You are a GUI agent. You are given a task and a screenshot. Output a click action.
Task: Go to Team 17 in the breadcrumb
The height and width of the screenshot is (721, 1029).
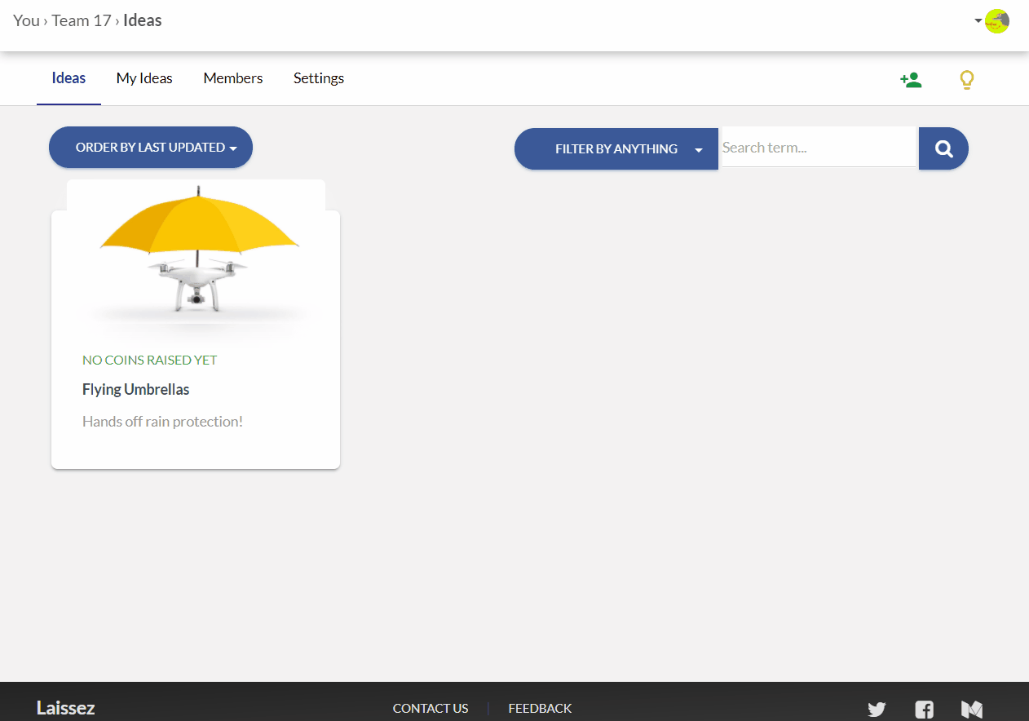(82, 20)
